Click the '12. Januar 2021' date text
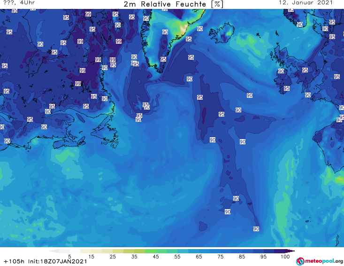 306,3
